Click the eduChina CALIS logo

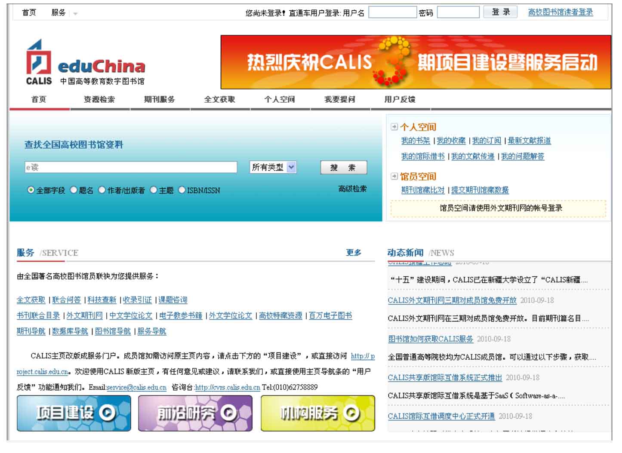click(85, 63)
